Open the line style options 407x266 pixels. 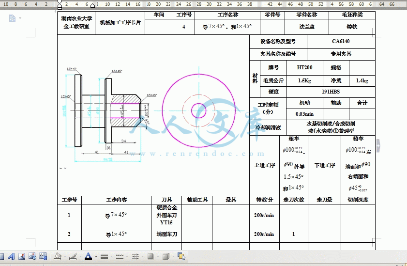tap(105, 256)
